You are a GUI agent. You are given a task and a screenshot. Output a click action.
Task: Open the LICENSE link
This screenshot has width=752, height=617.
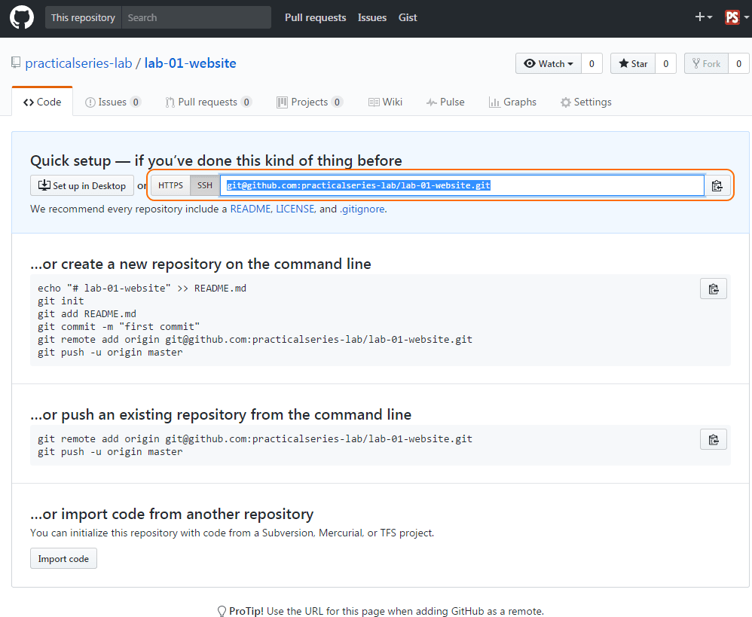[295, 209]
